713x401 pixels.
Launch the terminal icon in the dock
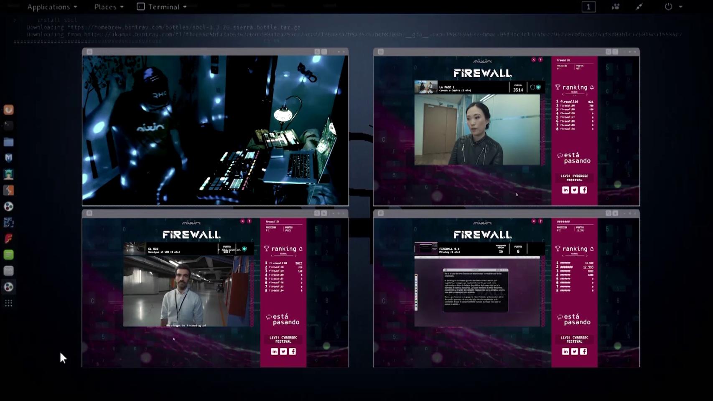[8, 126]
